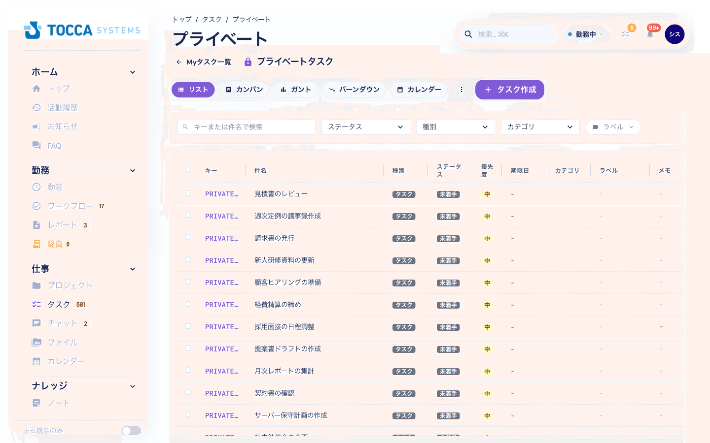The height and width of the screenshot is (443, 710).
Task: Toggle the 正式機能のみ switch
Action: [132, 431]
